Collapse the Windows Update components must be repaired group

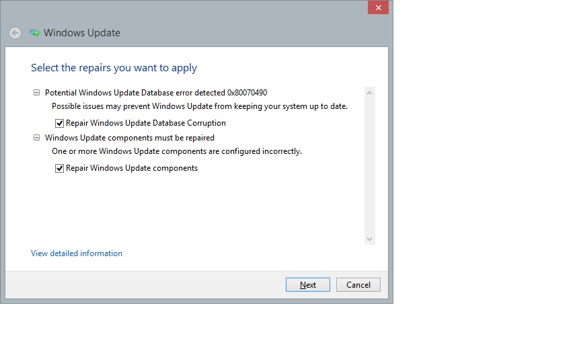[x=36, y=138]
